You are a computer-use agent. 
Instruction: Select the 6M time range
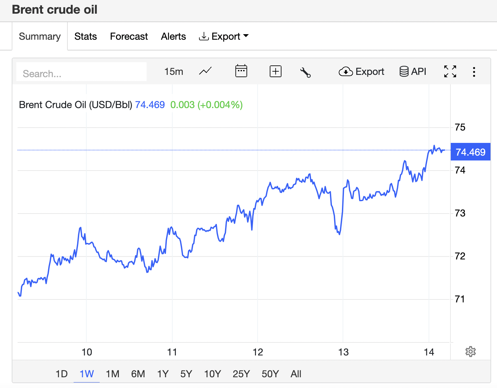(x=138, y=374)
